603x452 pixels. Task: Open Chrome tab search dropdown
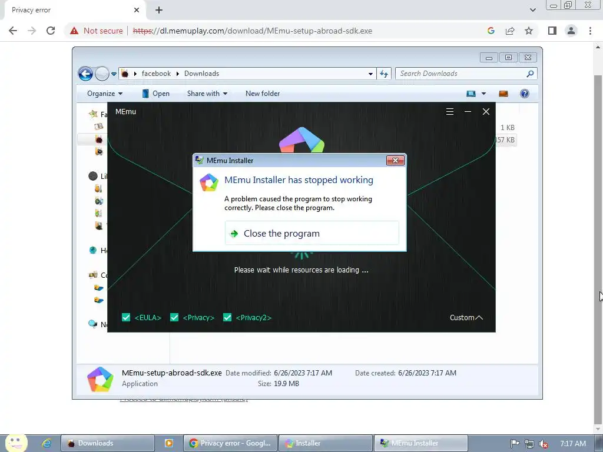(x=532, y=10)
